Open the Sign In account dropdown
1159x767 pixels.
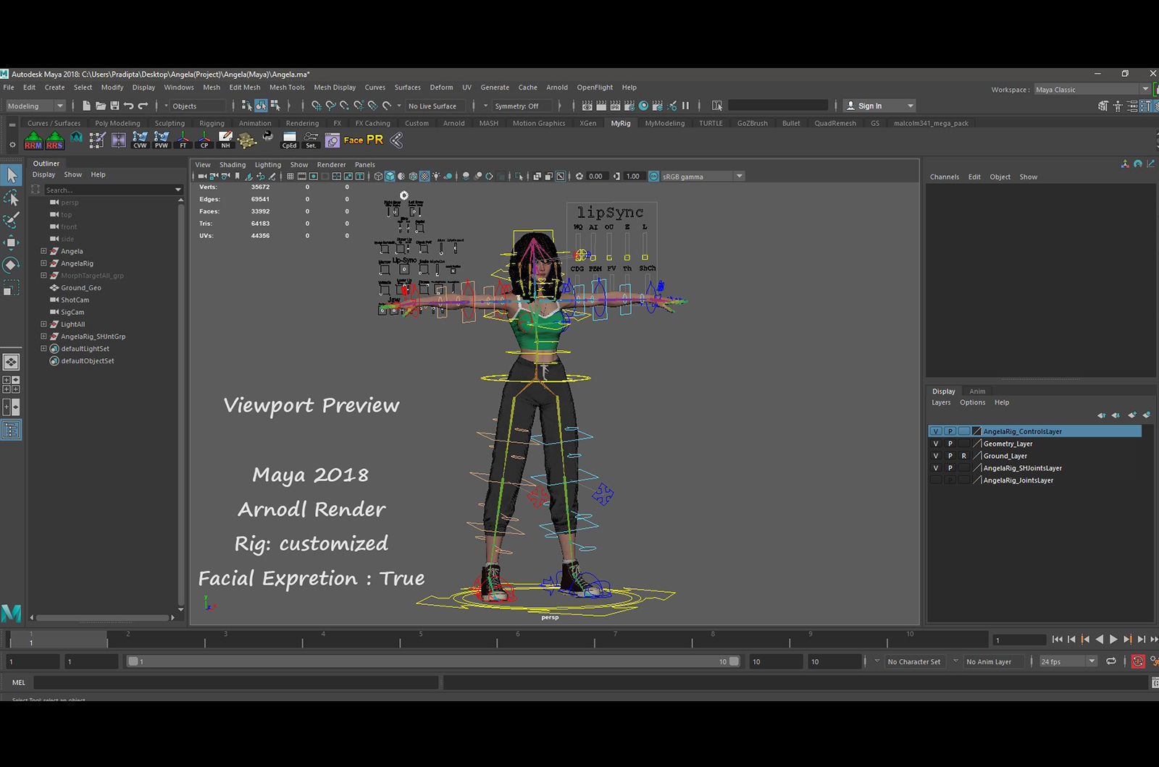click(879, 106)
